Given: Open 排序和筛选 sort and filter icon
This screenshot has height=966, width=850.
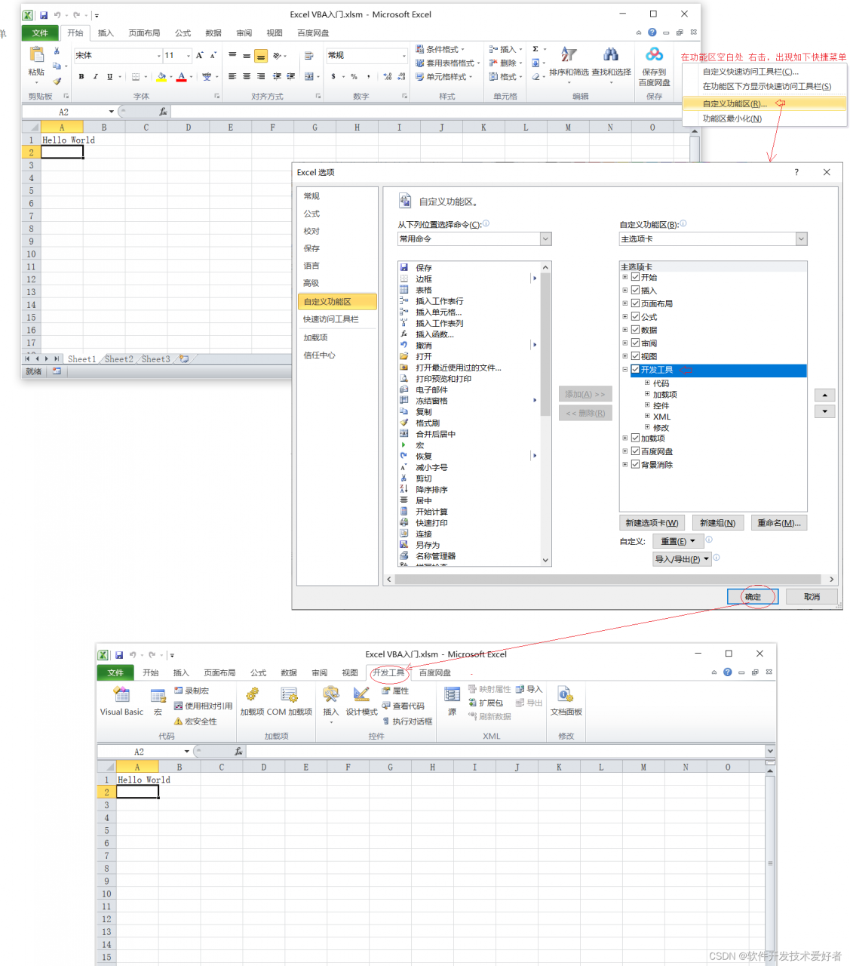Looking at the screenshot, I should coord(569,54).
